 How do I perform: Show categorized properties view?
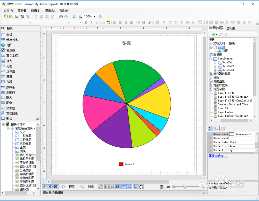pos(210,128)
